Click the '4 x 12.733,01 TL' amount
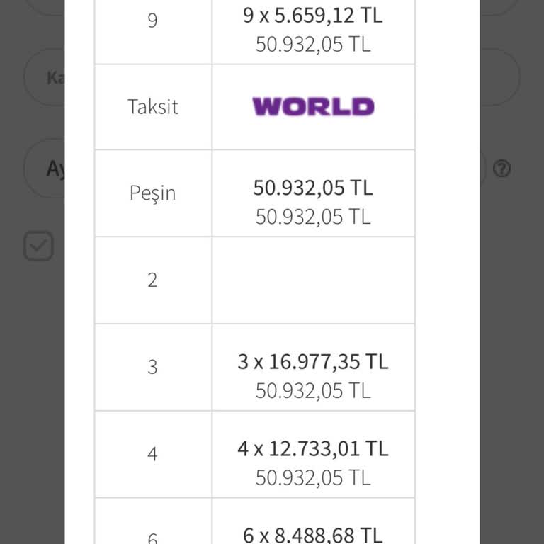The image size is (544, 544). point(313,449)
